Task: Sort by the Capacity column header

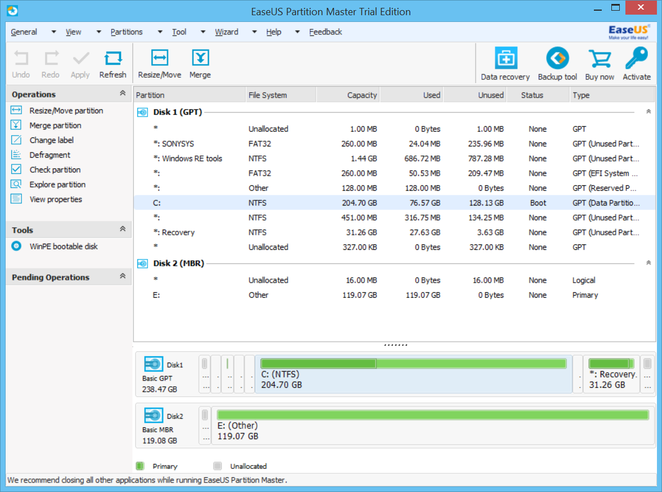Action: coord(348,95)
